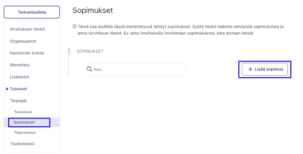Viewport: 303px width, 154px height.
Task: Expand the Tarjoajat sidebar group
Action: pos(18,101)
